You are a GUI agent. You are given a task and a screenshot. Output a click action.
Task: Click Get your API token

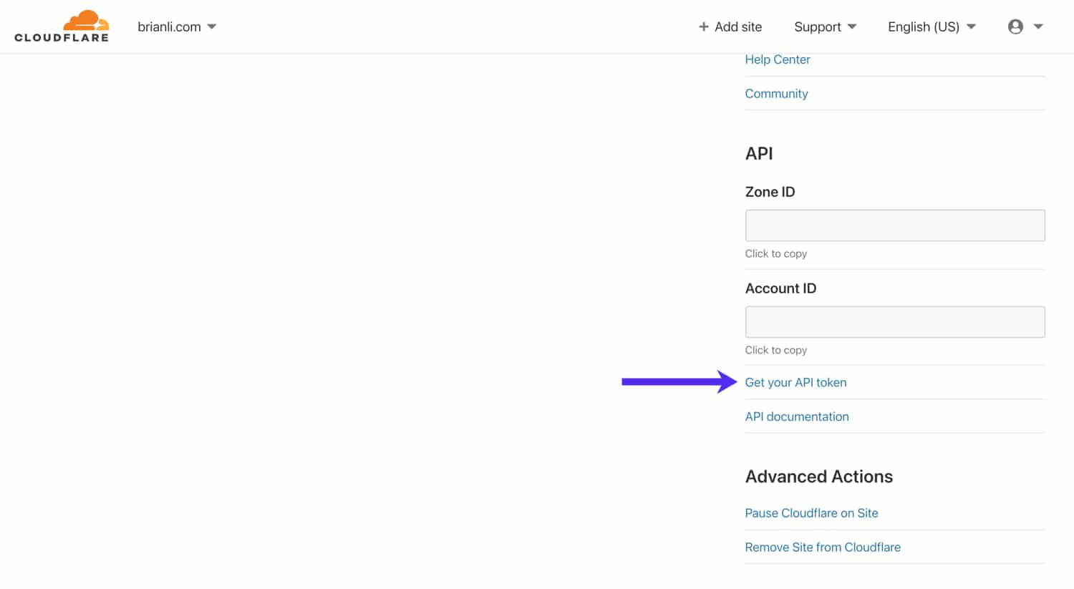pyautogui.click(x=795, y=382)
